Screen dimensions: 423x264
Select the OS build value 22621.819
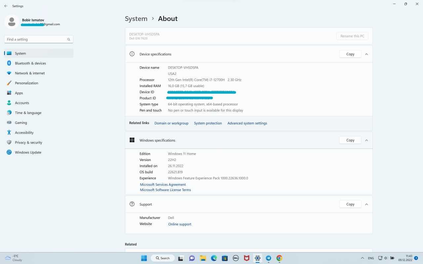click(175, 172)
